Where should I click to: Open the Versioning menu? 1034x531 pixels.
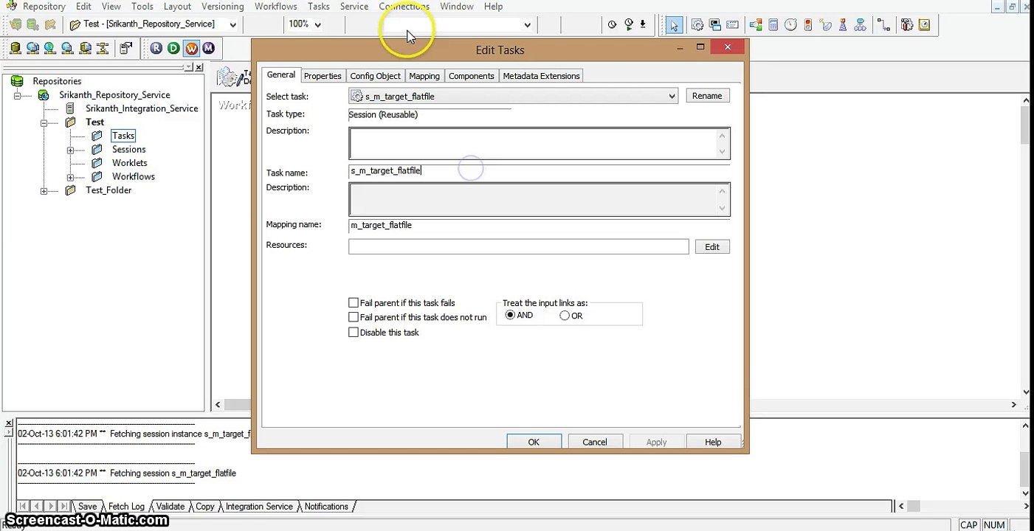click(223, 6)
